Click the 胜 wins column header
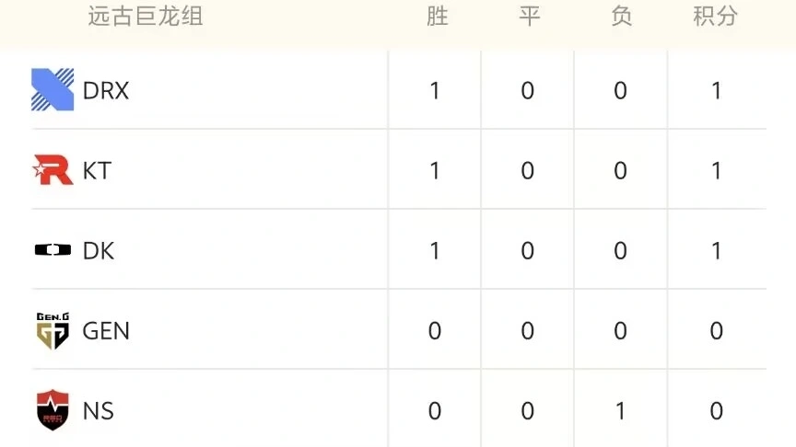796x447 pixels. [x=437, y=17]
